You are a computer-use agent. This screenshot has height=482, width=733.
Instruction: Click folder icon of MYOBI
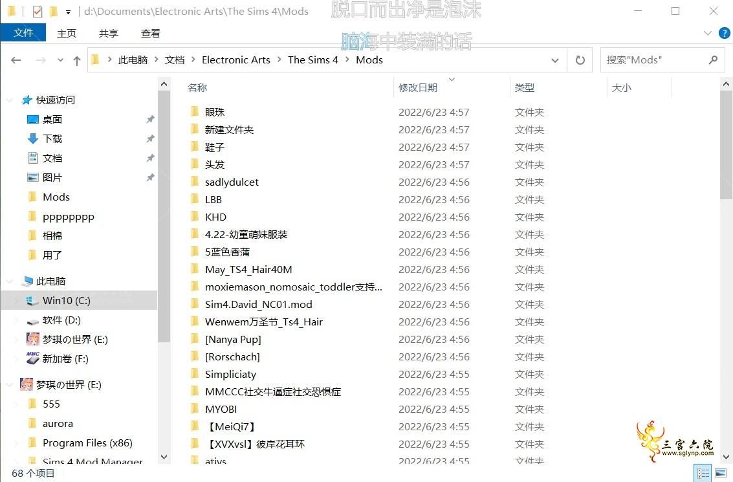pos(195,409)
